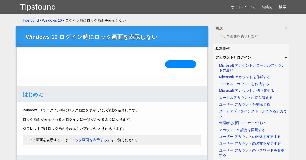Jump to ロック画面を表示しない in the table of contents

tap(239, 36)
